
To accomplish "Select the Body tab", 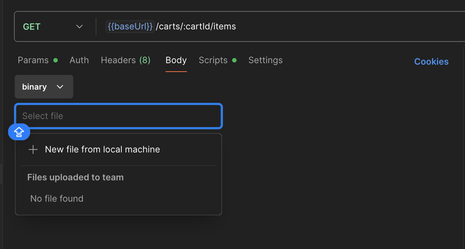I will point(176,60).
